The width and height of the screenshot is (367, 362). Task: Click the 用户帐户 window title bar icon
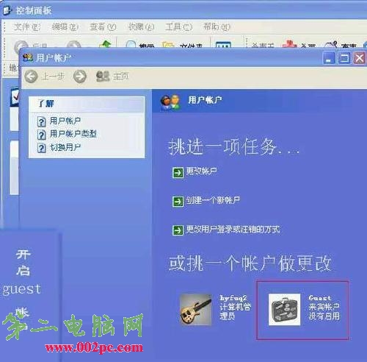coord(28,58)
